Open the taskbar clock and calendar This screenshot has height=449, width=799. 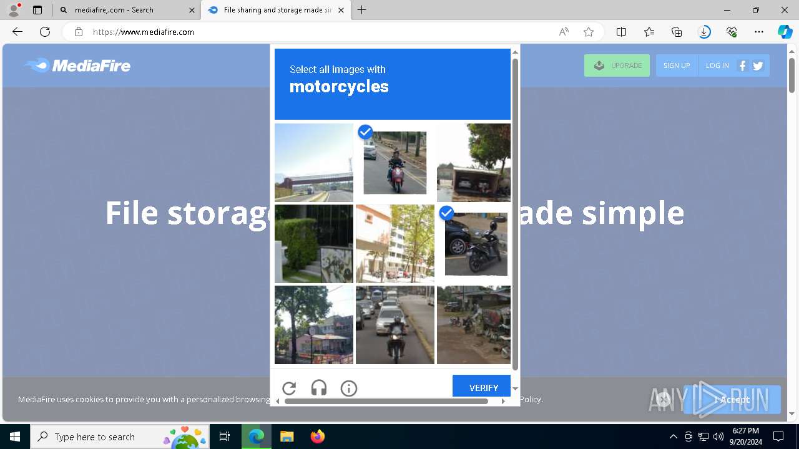pyautogui.click(x=746, y=437)
